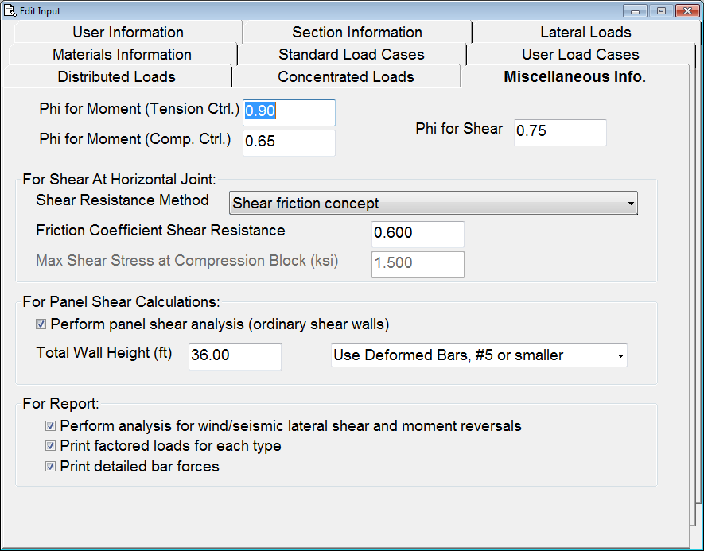Viewport: 704px width, 551px height.
Task: Open the Use Deformed Bars dropdown
Action: click(x=479, y=355)
